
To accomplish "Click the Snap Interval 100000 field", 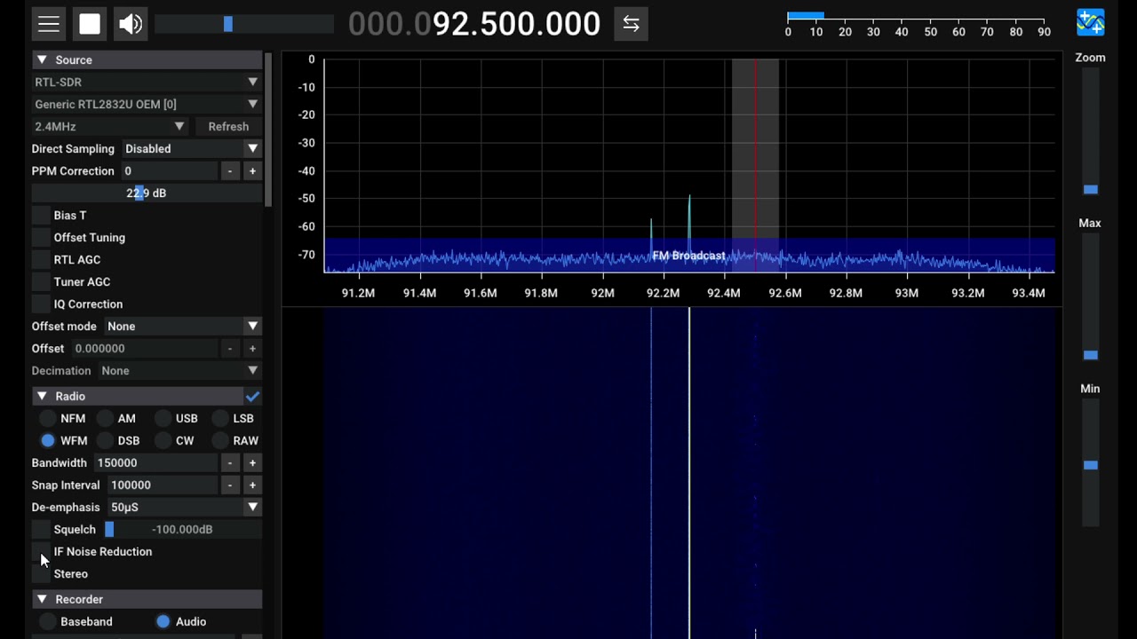I will pyautogui.click(x=162, y=485).
